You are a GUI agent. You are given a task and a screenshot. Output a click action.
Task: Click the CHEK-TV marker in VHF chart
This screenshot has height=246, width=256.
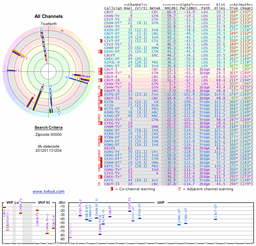[x=20, y=213]
